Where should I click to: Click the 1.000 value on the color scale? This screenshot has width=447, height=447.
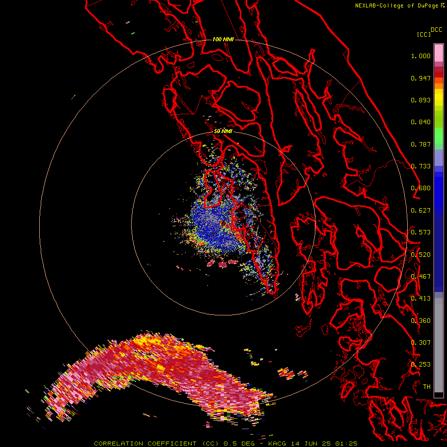[x=421, y=56]
